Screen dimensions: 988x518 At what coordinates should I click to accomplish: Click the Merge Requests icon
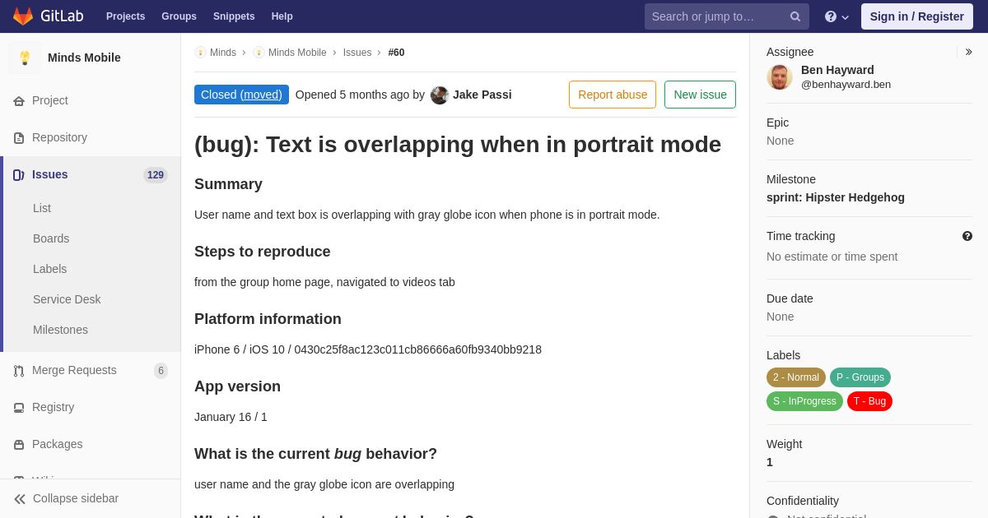pos(19,371)
